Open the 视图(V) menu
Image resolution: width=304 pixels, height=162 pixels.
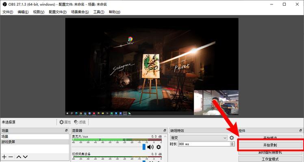pyautogui.click(x=39, y=12)
